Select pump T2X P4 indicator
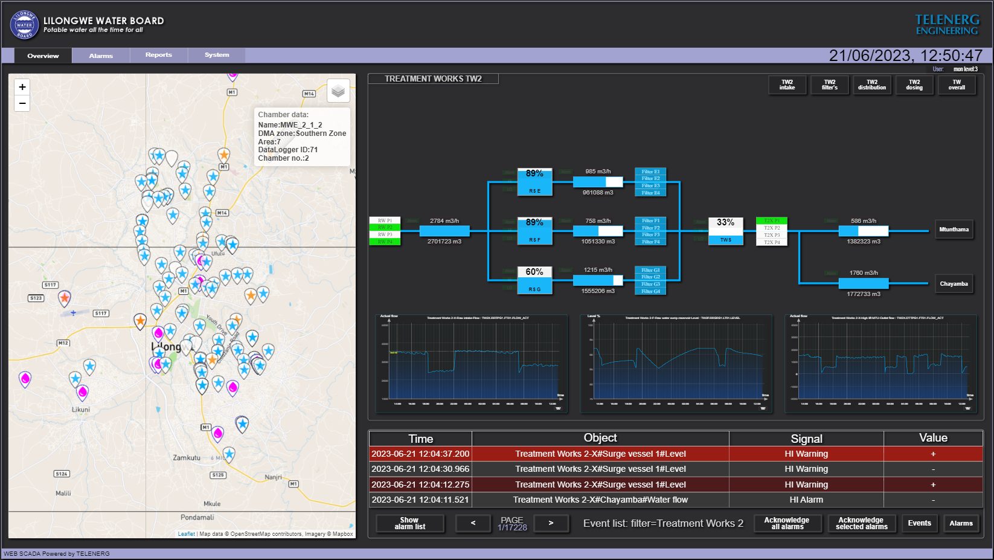Screen dimensions: 994x560 click(772, 242)
